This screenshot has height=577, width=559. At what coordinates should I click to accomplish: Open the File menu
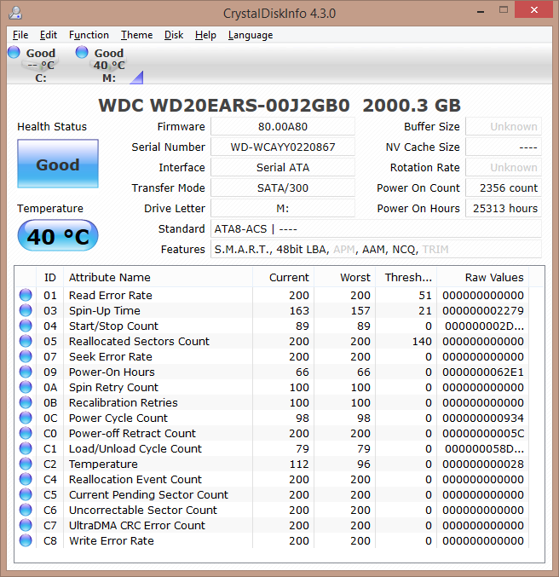point(20,35)
